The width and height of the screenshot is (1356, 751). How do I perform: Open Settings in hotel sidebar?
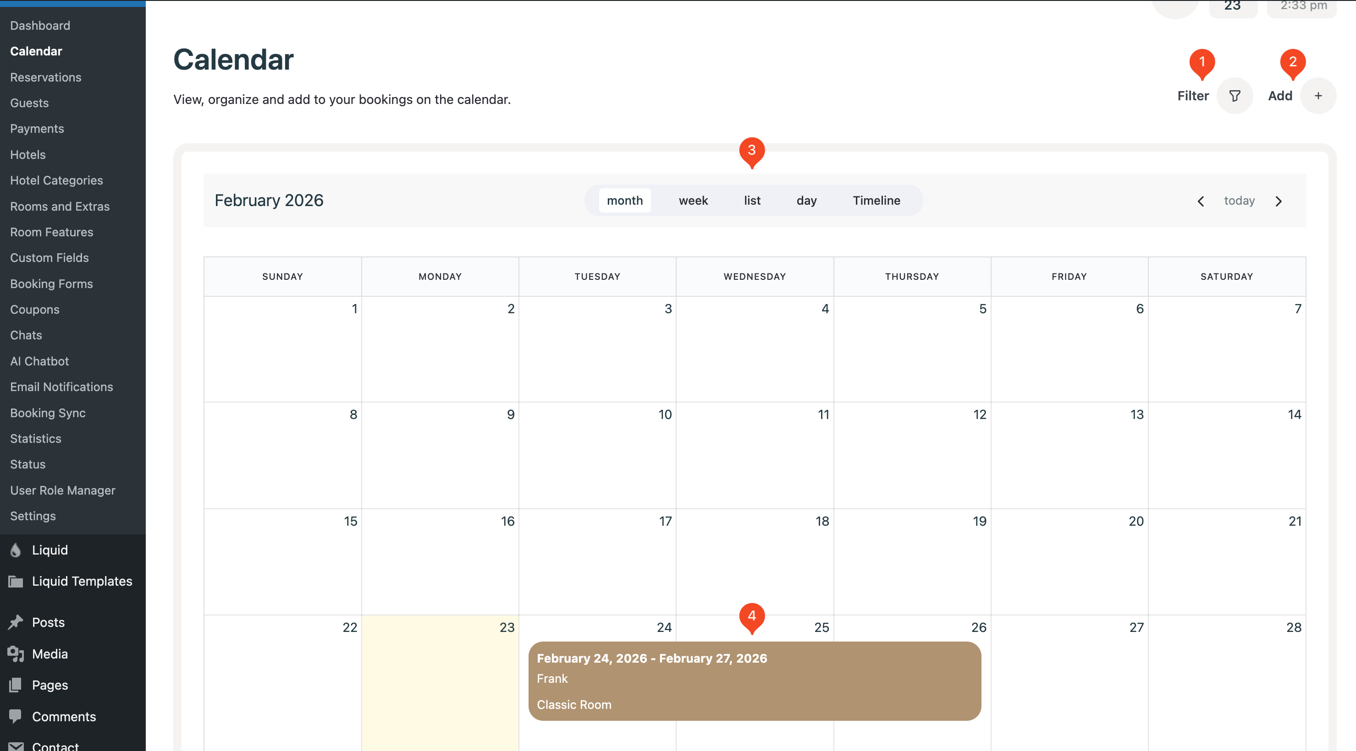[x=33, y=516]
